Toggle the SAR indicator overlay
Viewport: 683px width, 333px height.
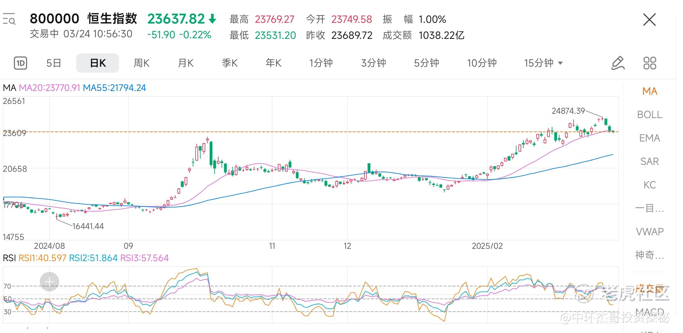click(649, 162)
